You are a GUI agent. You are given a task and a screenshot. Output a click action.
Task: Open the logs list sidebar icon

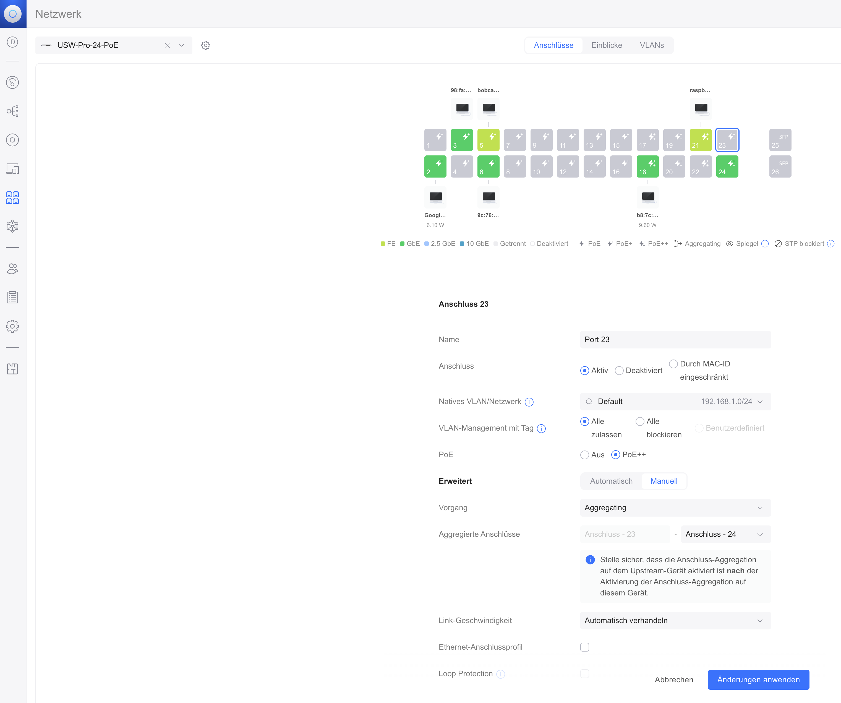[12, 297]
